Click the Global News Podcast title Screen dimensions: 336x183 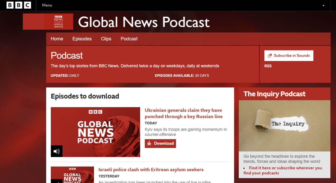click(144, 22)
